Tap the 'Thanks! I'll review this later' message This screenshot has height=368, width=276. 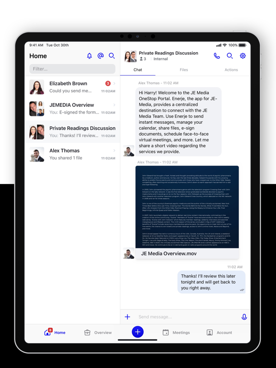(211, 282)
